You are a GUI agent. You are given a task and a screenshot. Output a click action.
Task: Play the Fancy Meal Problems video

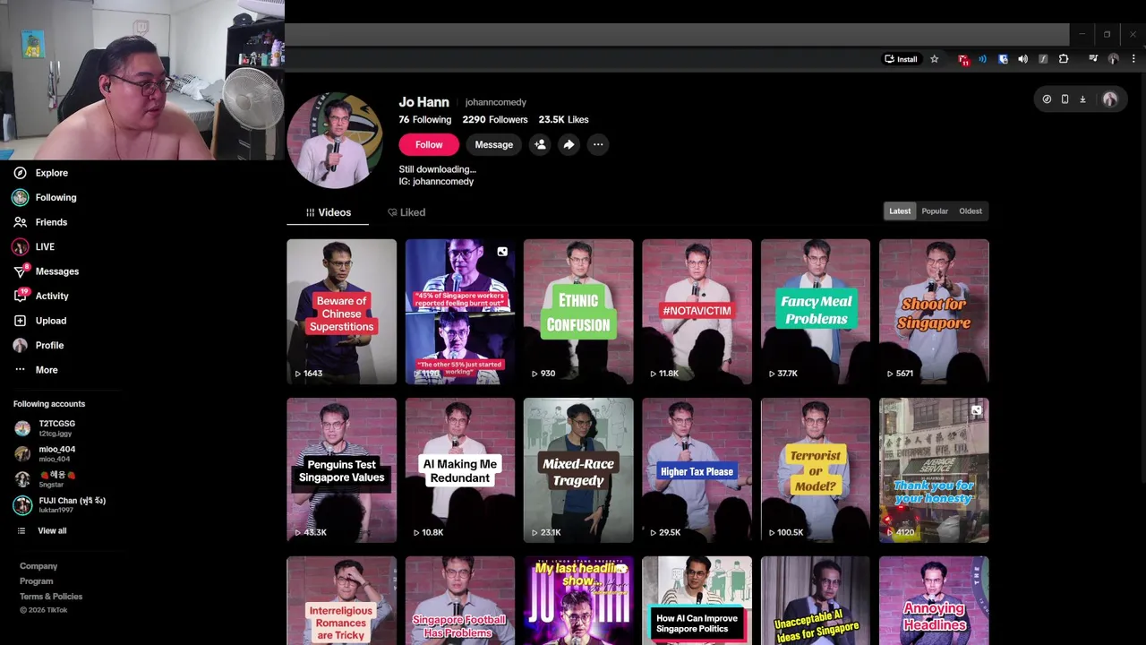(x=816, y=312)
